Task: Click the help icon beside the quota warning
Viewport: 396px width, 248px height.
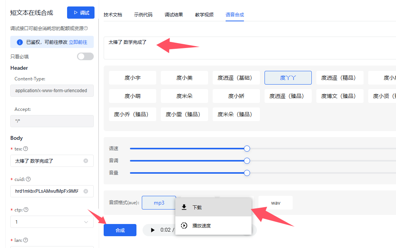Action: [86, 28]
